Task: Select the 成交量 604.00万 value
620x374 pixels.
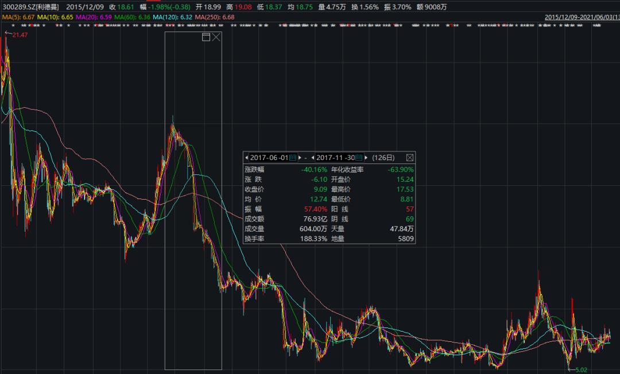Action: pyautogui.click(x=313, y=229)
